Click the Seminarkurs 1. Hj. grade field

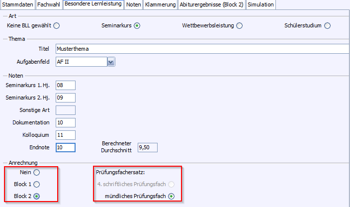[x=65, y=86]
